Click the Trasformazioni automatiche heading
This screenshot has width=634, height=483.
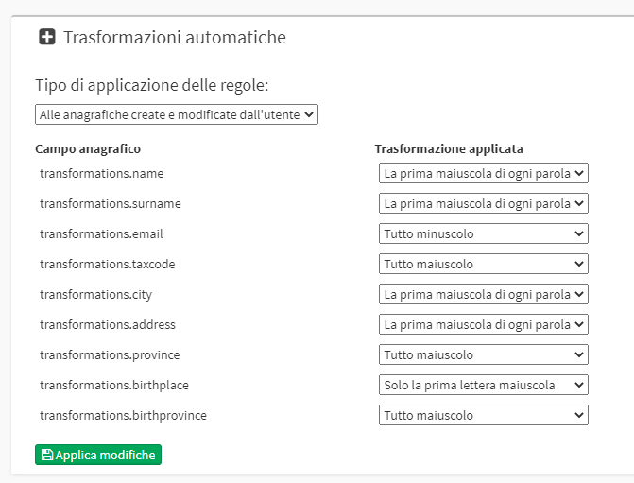(175, 37)
